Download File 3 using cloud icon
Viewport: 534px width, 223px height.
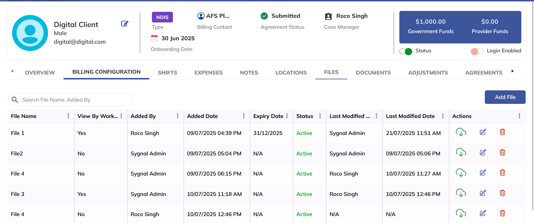[x=461, y=193]
